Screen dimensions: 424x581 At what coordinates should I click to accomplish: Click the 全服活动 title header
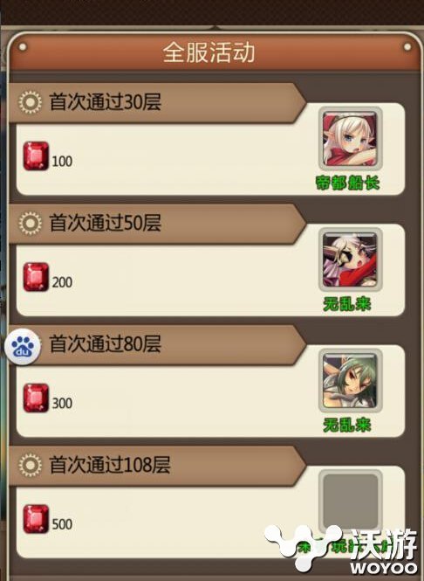[x=209, y=52]
